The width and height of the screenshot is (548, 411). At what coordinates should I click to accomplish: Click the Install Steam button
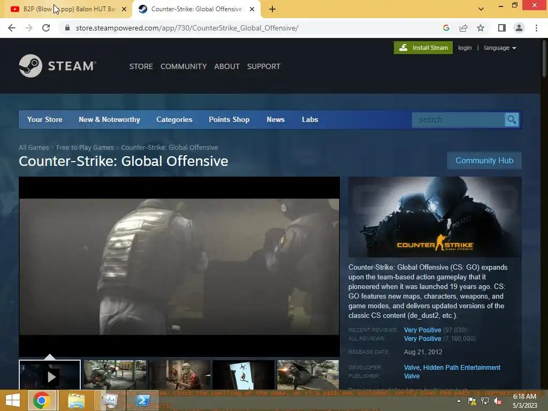[423, 48]
